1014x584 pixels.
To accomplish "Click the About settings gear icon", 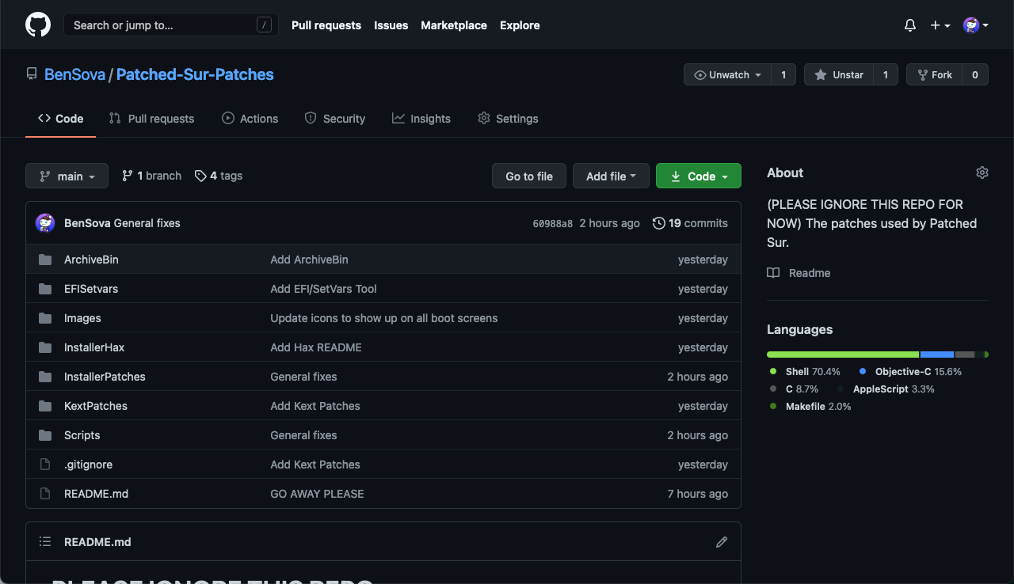I will pos(982,173).
